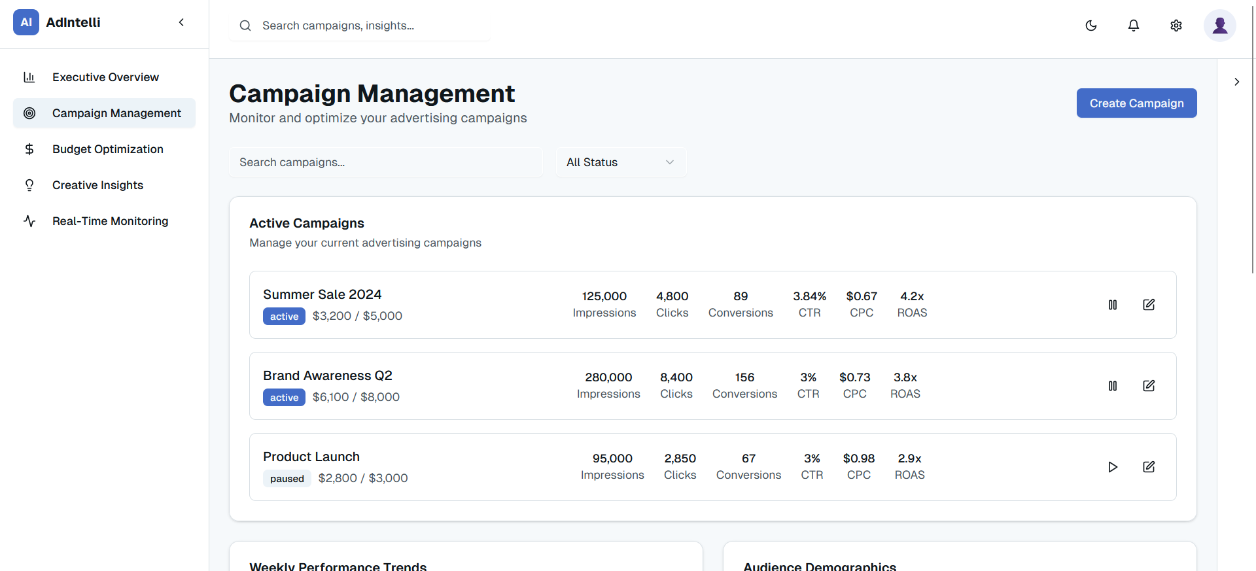Click the active badge on Brand Awareness Q2
The image size is (1256, 571).
[x=284, y=398]
